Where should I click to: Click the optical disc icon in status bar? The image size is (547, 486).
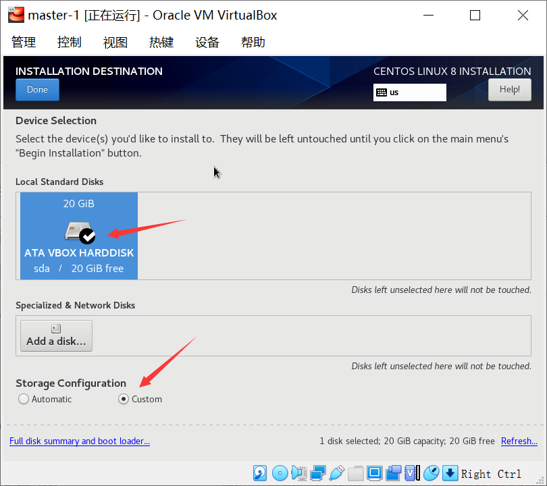tap(280, 473)
